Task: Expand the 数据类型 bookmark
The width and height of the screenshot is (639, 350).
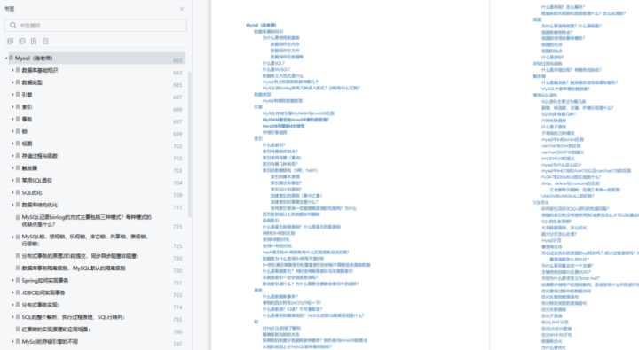Action: click(x=12, y=82)
